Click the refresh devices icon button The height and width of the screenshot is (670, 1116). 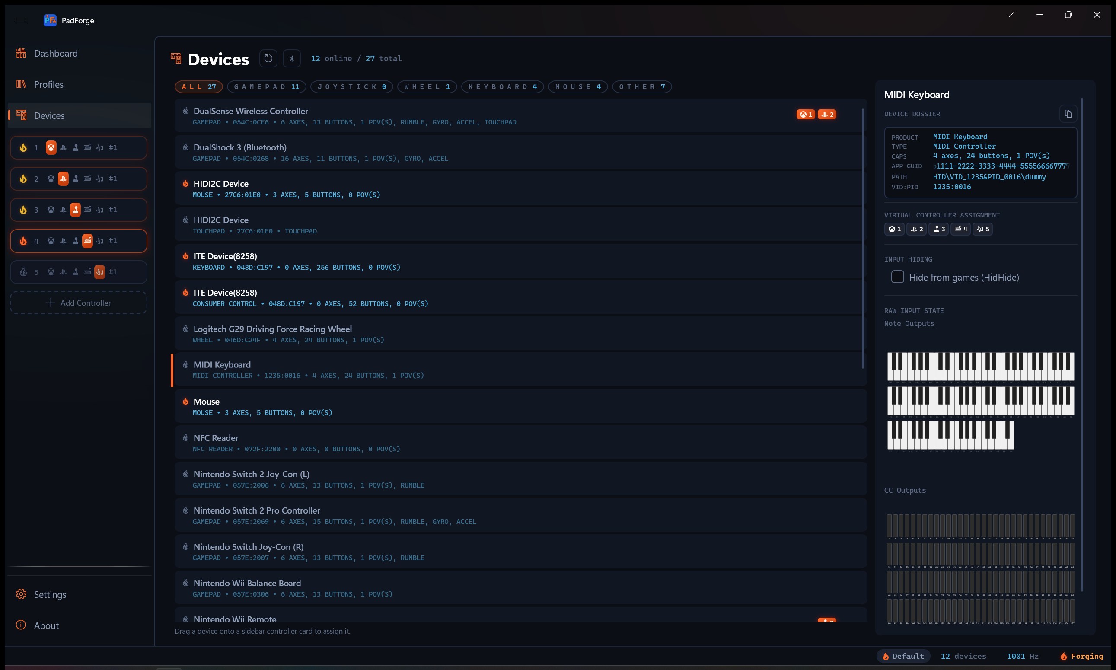click(268, 58)
